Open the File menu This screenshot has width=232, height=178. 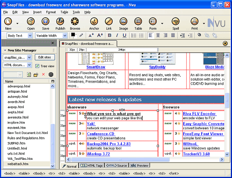point(5,12)
